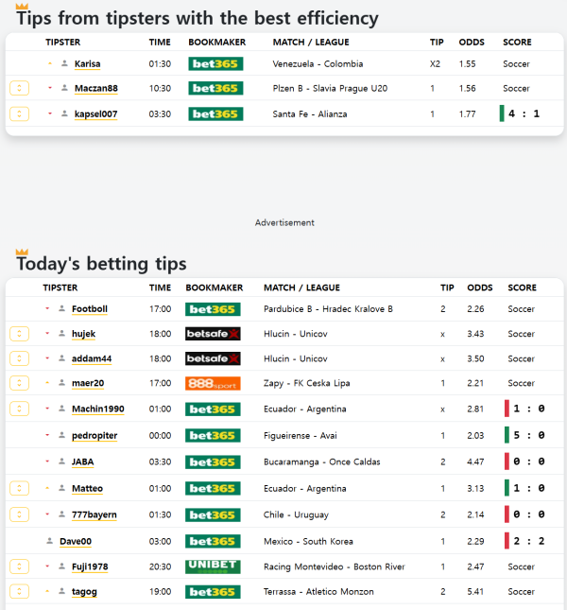Screen dimensions: 567x610
Task: Click the user icon beside pedropiter
Action: tap(62, 436)
